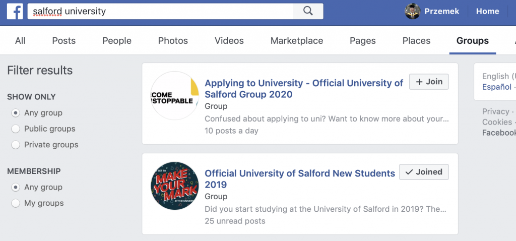Switch to the Photos tab

point(173,40)
